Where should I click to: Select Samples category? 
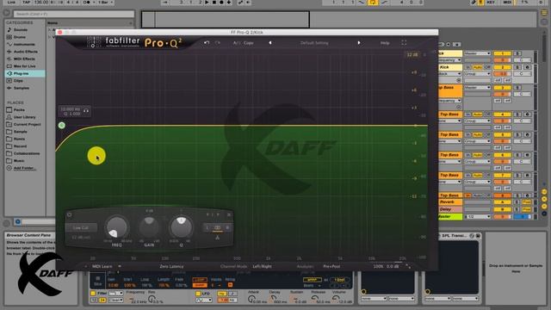pos(21,88)
